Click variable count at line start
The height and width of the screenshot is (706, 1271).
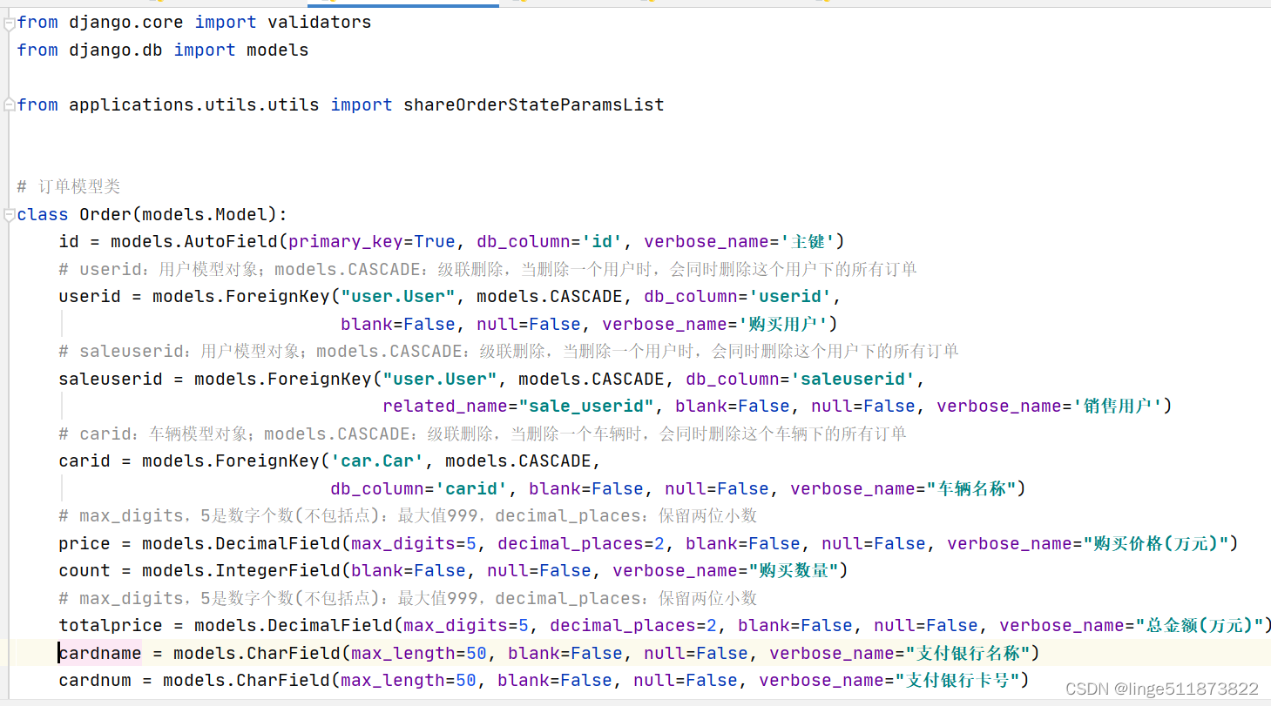point(85,571)
